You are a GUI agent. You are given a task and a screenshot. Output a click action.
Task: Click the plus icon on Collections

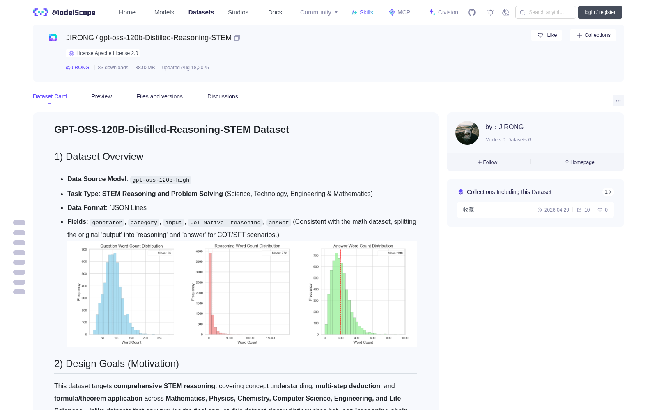point(579,35)
